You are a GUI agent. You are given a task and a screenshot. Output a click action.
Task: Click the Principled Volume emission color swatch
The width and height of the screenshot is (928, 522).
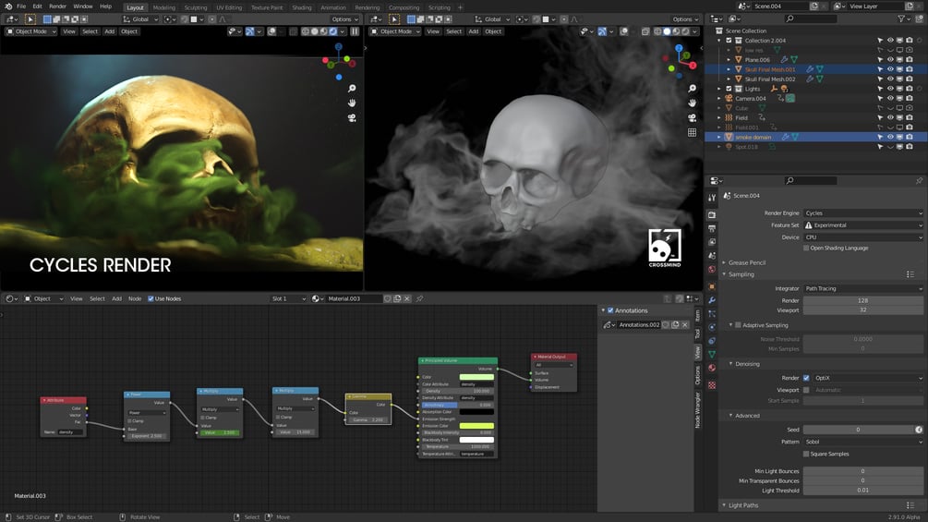click(476, 426)
